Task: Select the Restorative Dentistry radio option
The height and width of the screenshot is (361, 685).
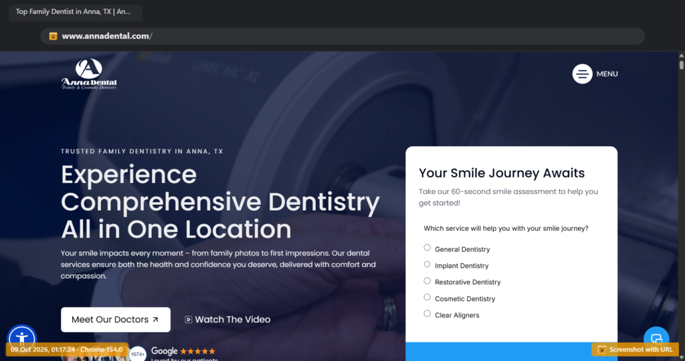Action: click(427, 281)
